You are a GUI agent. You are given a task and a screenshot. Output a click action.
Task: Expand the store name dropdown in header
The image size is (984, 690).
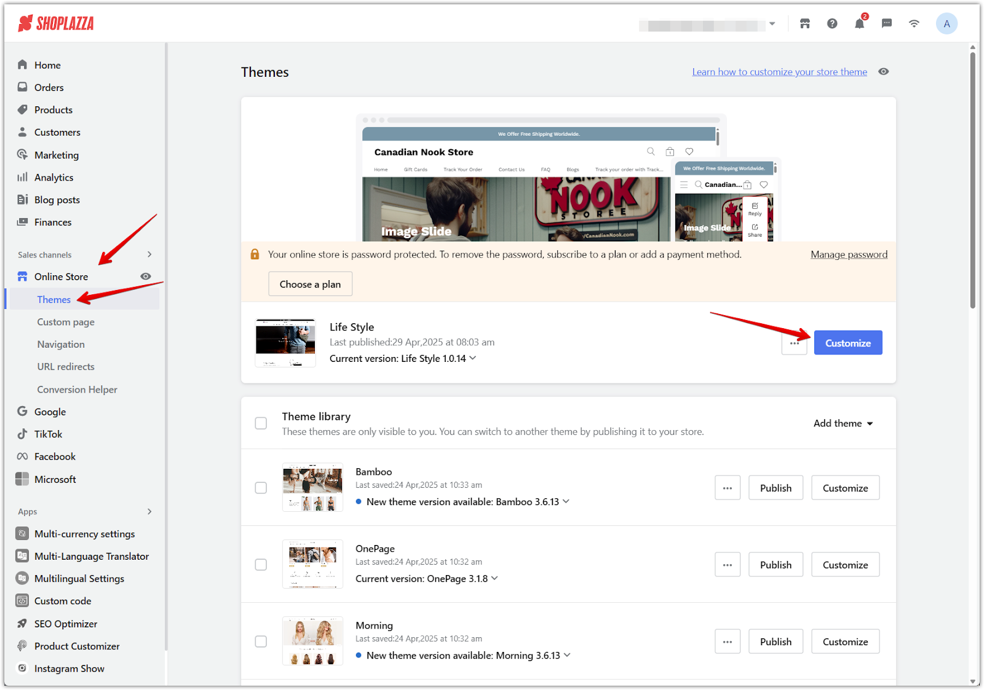[772, 24]
